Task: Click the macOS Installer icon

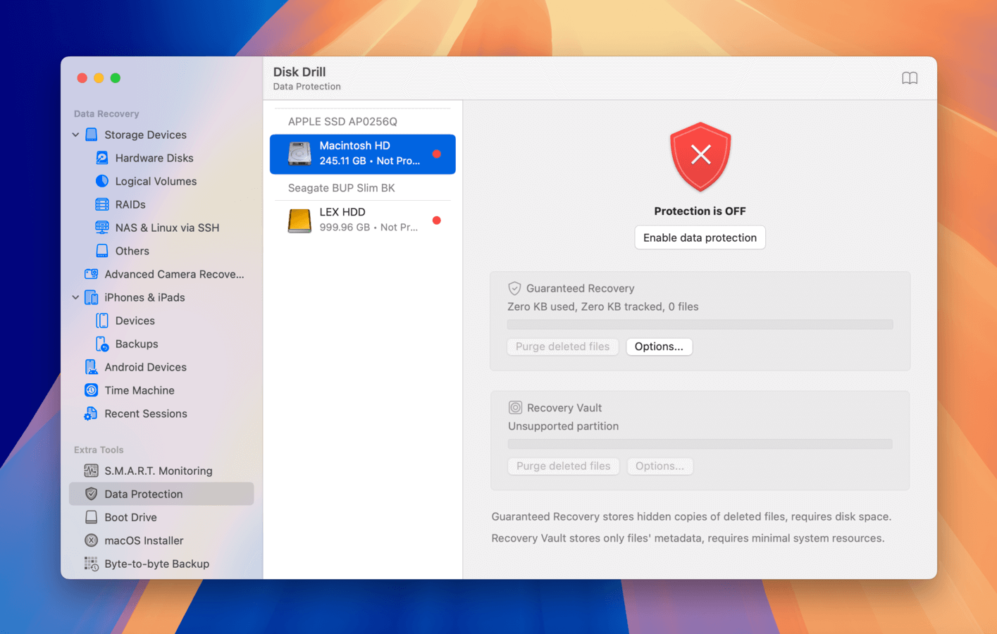Action: click(92, 540)
